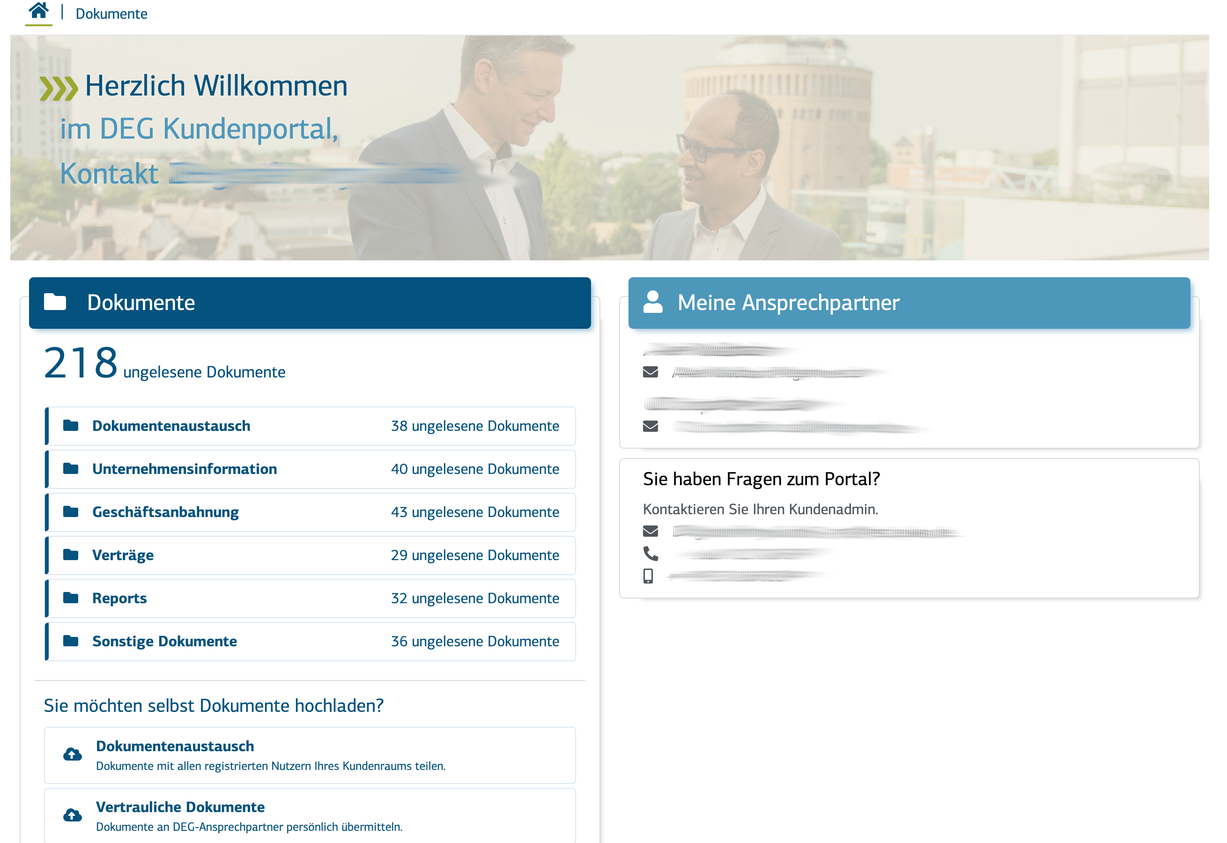Click folder icon beside Geschäftsanbahnung
Image resolution: width=1227 pixels, height=843 pixels.
71,512
